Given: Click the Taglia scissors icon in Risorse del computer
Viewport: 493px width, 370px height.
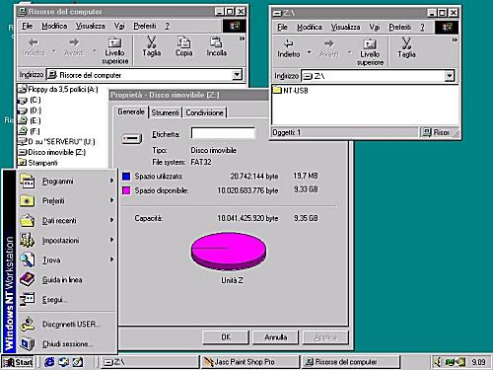Looking at the screenshot, I should tap(151, 42).
